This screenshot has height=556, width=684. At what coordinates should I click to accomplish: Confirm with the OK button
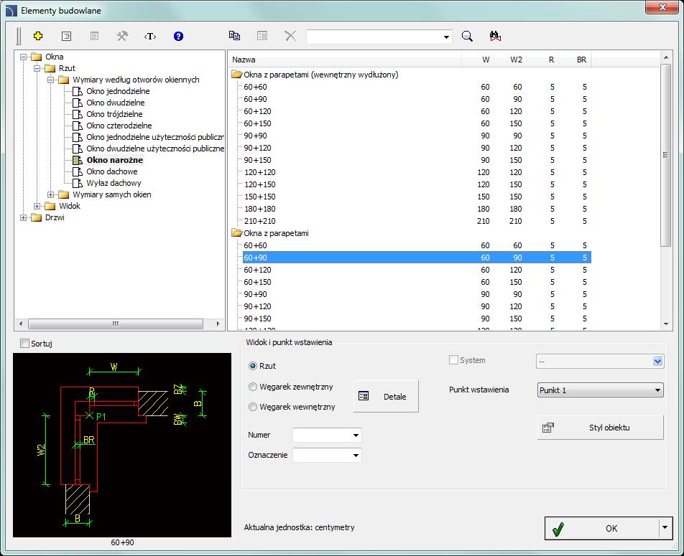[602, 528]
